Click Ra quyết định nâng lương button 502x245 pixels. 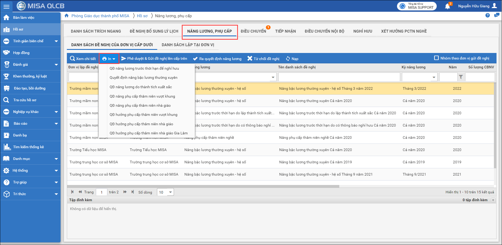(x=217, y=59)
